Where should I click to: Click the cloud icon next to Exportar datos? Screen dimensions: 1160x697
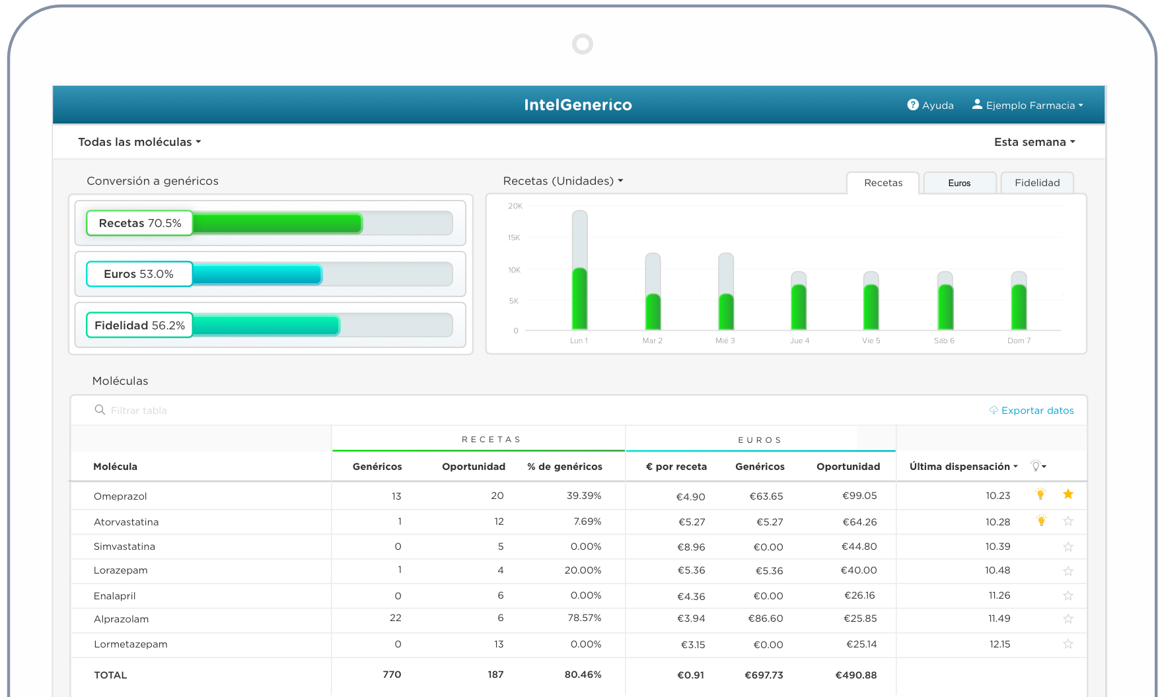[994, 411]
